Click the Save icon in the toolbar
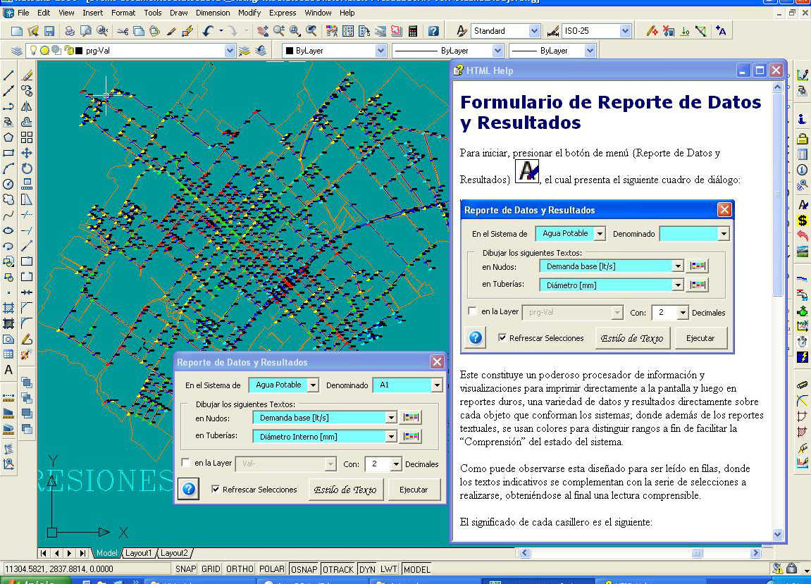This screenshot has height=584, width=811. (49, 31)
